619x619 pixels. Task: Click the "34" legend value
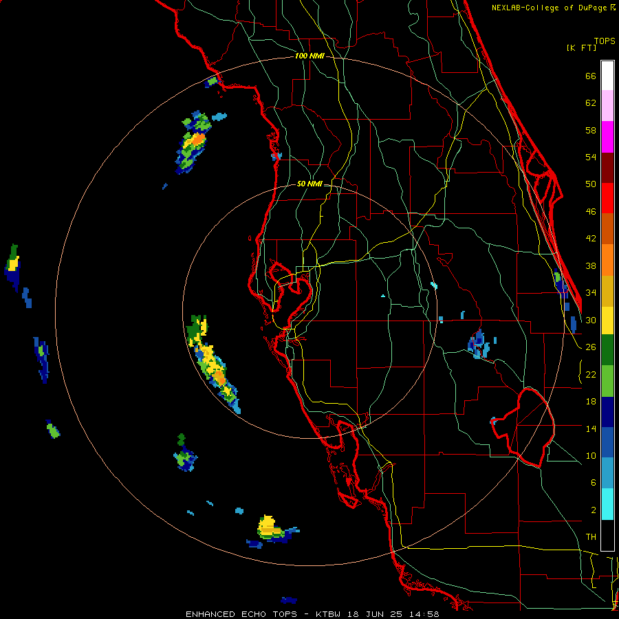[591, 293]
